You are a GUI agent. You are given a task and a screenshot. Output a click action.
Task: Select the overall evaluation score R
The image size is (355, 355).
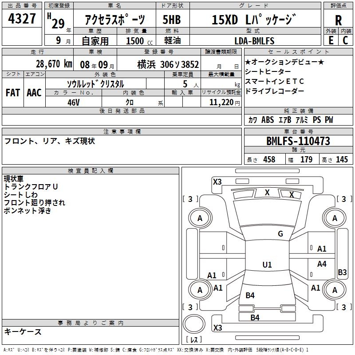(338, 20)
